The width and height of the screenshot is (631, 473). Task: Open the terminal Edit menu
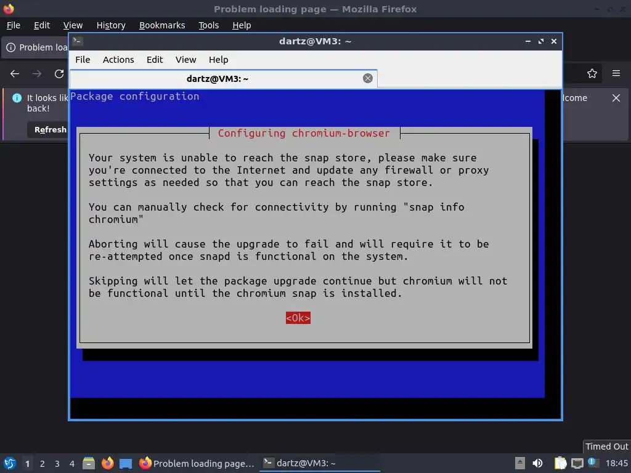pyautogui.click(x=155, y=60)
